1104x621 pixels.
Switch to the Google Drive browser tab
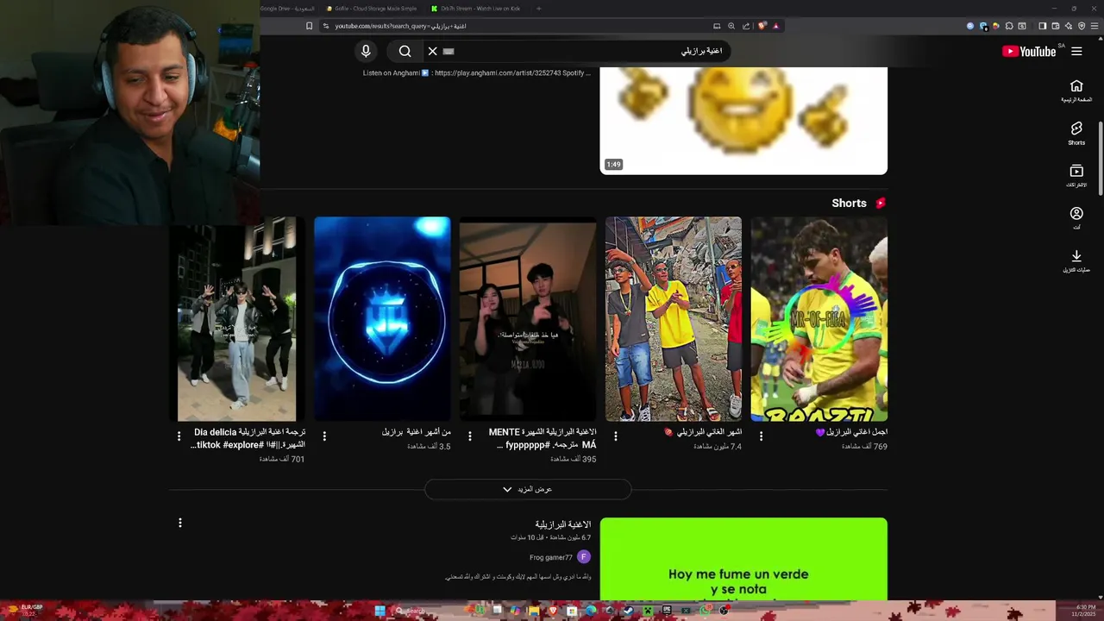pyautogui.click(x=287, y=9)
